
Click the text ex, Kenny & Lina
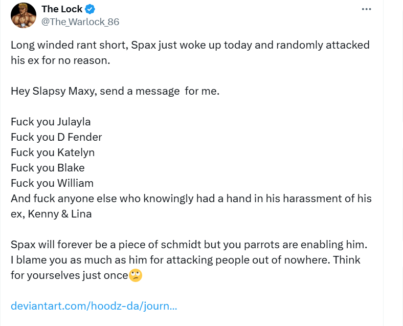tap(51, 214)
